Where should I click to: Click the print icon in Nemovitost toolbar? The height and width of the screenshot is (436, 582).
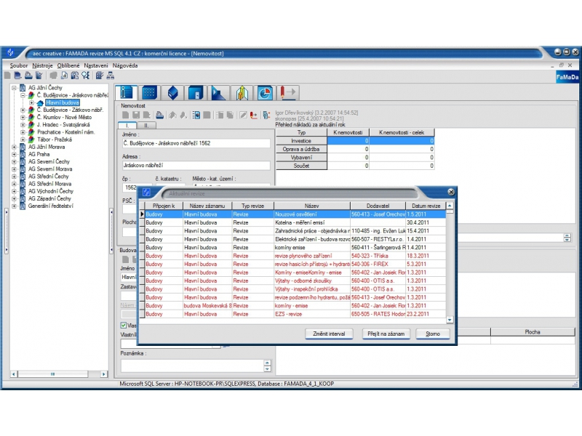(159, 115)
